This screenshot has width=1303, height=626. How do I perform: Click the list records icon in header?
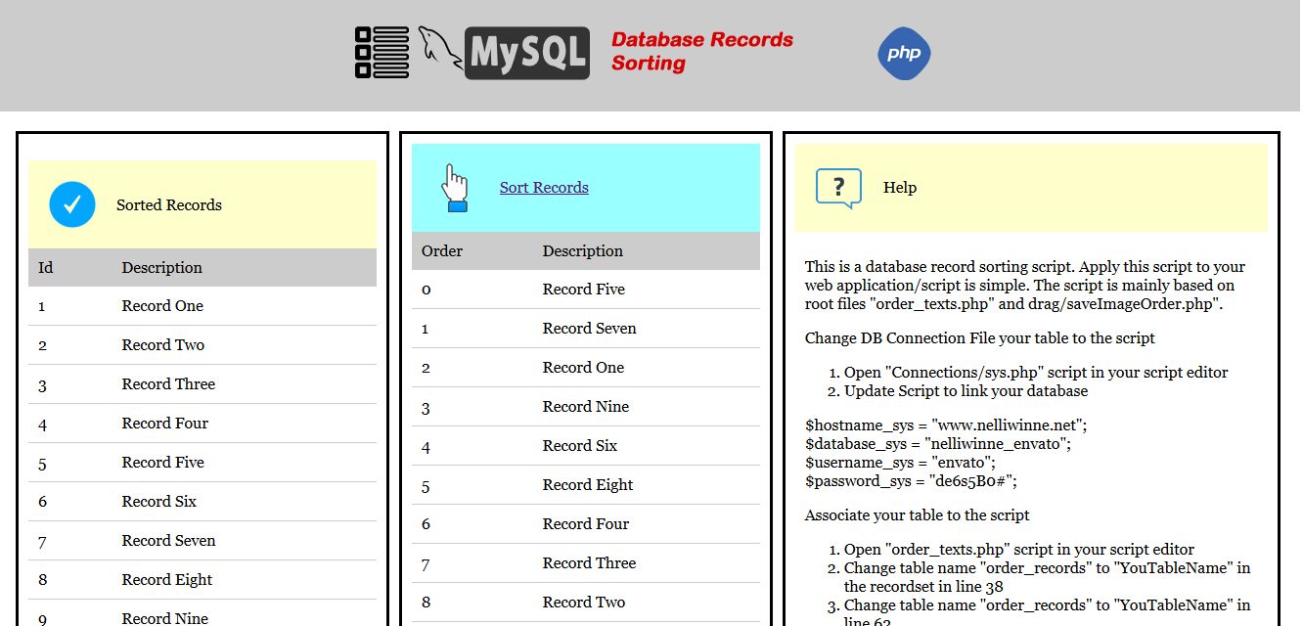click(382, 53)
